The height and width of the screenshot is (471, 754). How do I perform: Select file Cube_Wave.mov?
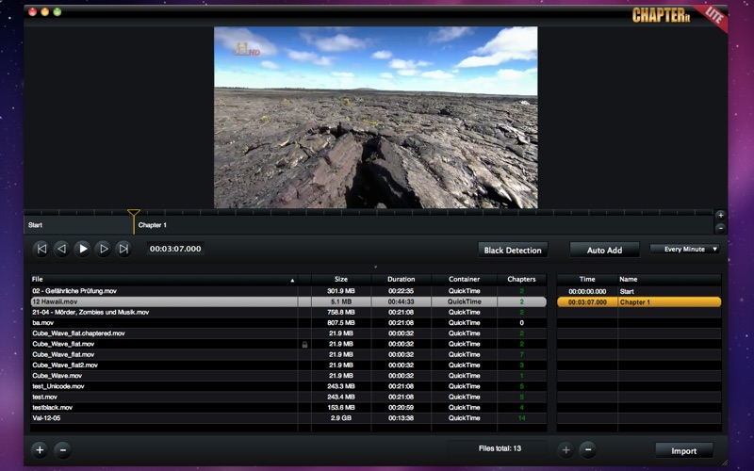coord(288,376)
